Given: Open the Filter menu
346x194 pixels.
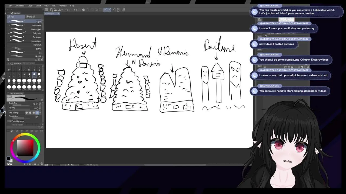Looking at the screenshot, I should [54, 6].
